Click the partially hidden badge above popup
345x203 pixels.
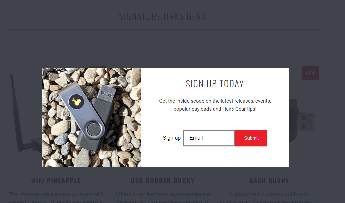(97, 67)
